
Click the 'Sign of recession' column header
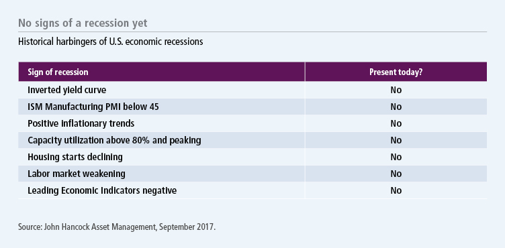tap(58, 72)
